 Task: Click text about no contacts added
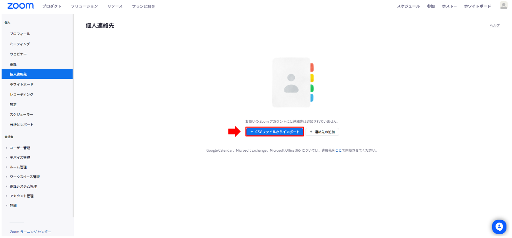(x=292, y=122)
